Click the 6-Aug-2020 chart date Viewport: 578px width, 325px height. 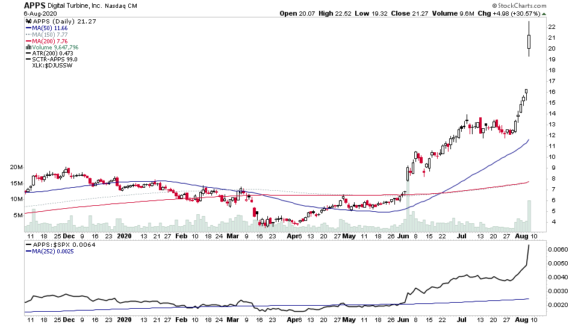point(40,14)
